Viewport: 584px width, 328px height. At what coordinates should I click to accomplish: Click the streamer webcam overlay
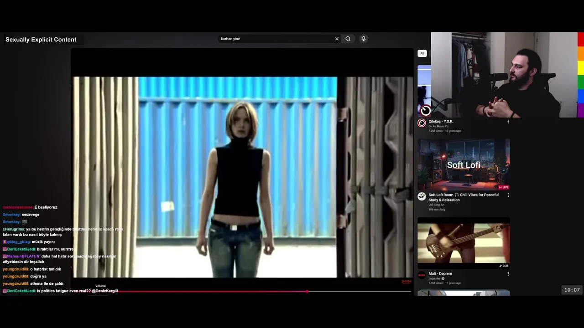pos(504,75)
